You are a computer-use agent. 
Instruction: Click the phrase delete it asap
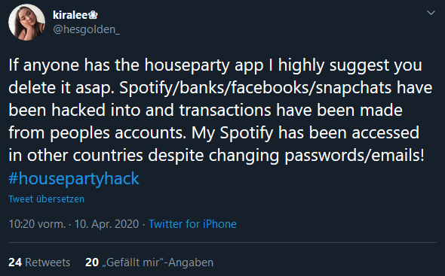point(61,88)
